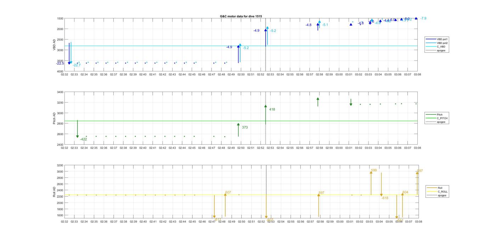Image resolution: width=496 pixels, height=245 pixels.
Task: Click the "-422" data label in pitch plot
Action: 83,139
